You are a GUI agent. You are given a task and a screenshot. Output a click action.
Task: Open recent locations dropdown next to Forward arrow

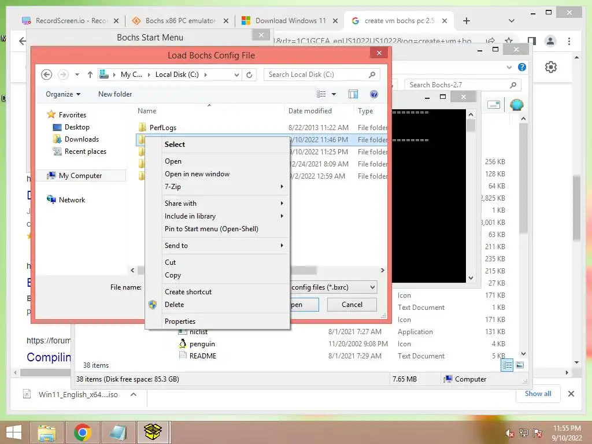(77, 75)
